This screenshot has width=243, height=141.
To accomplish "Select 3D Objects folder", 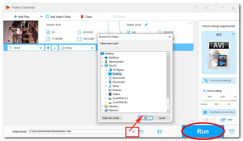I will tap(118, 70).
